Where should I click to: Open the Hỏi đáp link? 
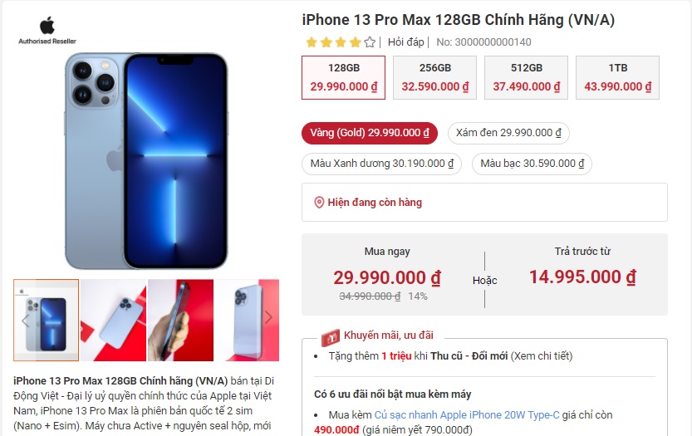405,42
